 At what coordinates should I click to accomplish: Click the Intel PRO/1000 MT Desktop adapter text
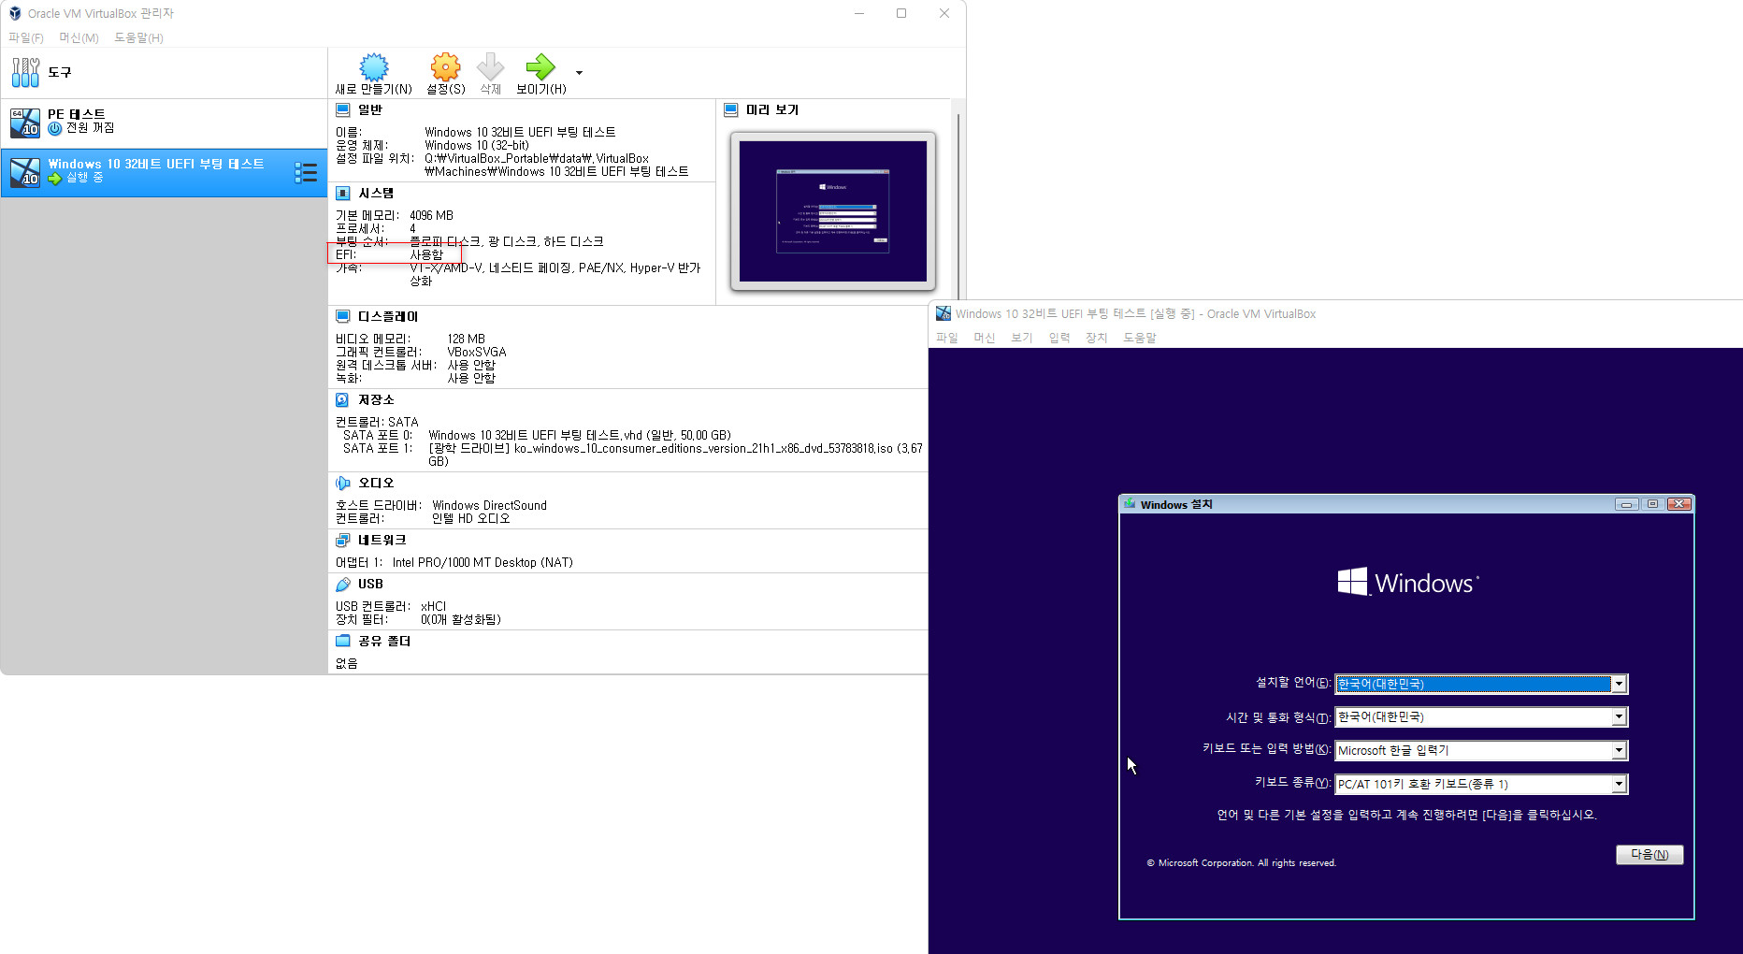tap(483, 562)
